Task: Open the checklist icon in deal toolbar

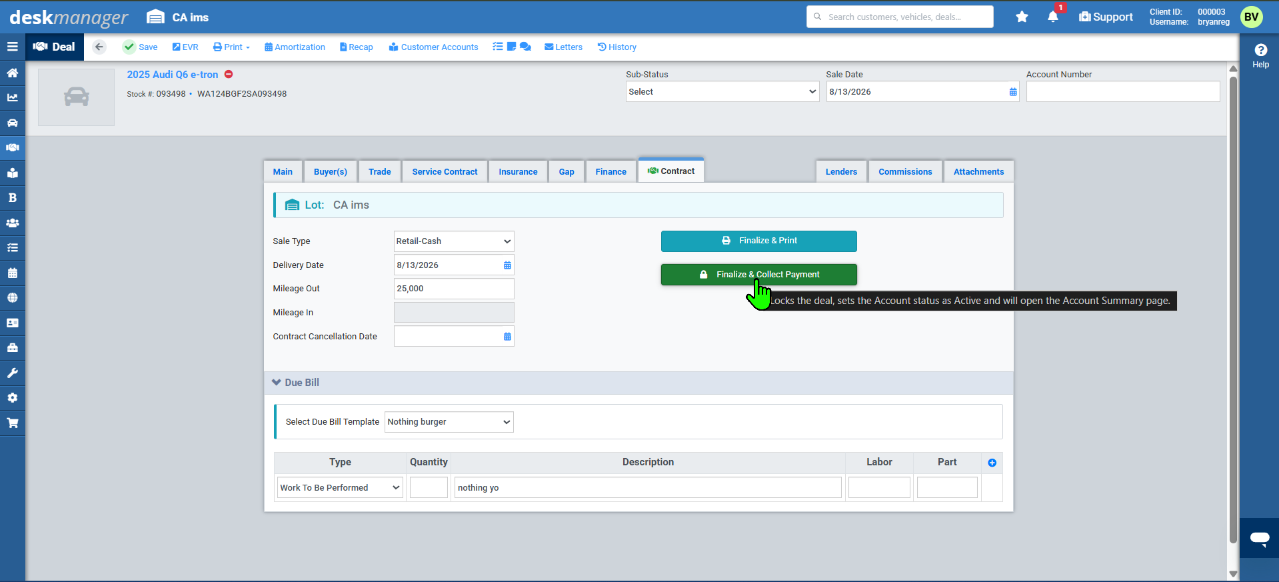Action: point(498,47)
